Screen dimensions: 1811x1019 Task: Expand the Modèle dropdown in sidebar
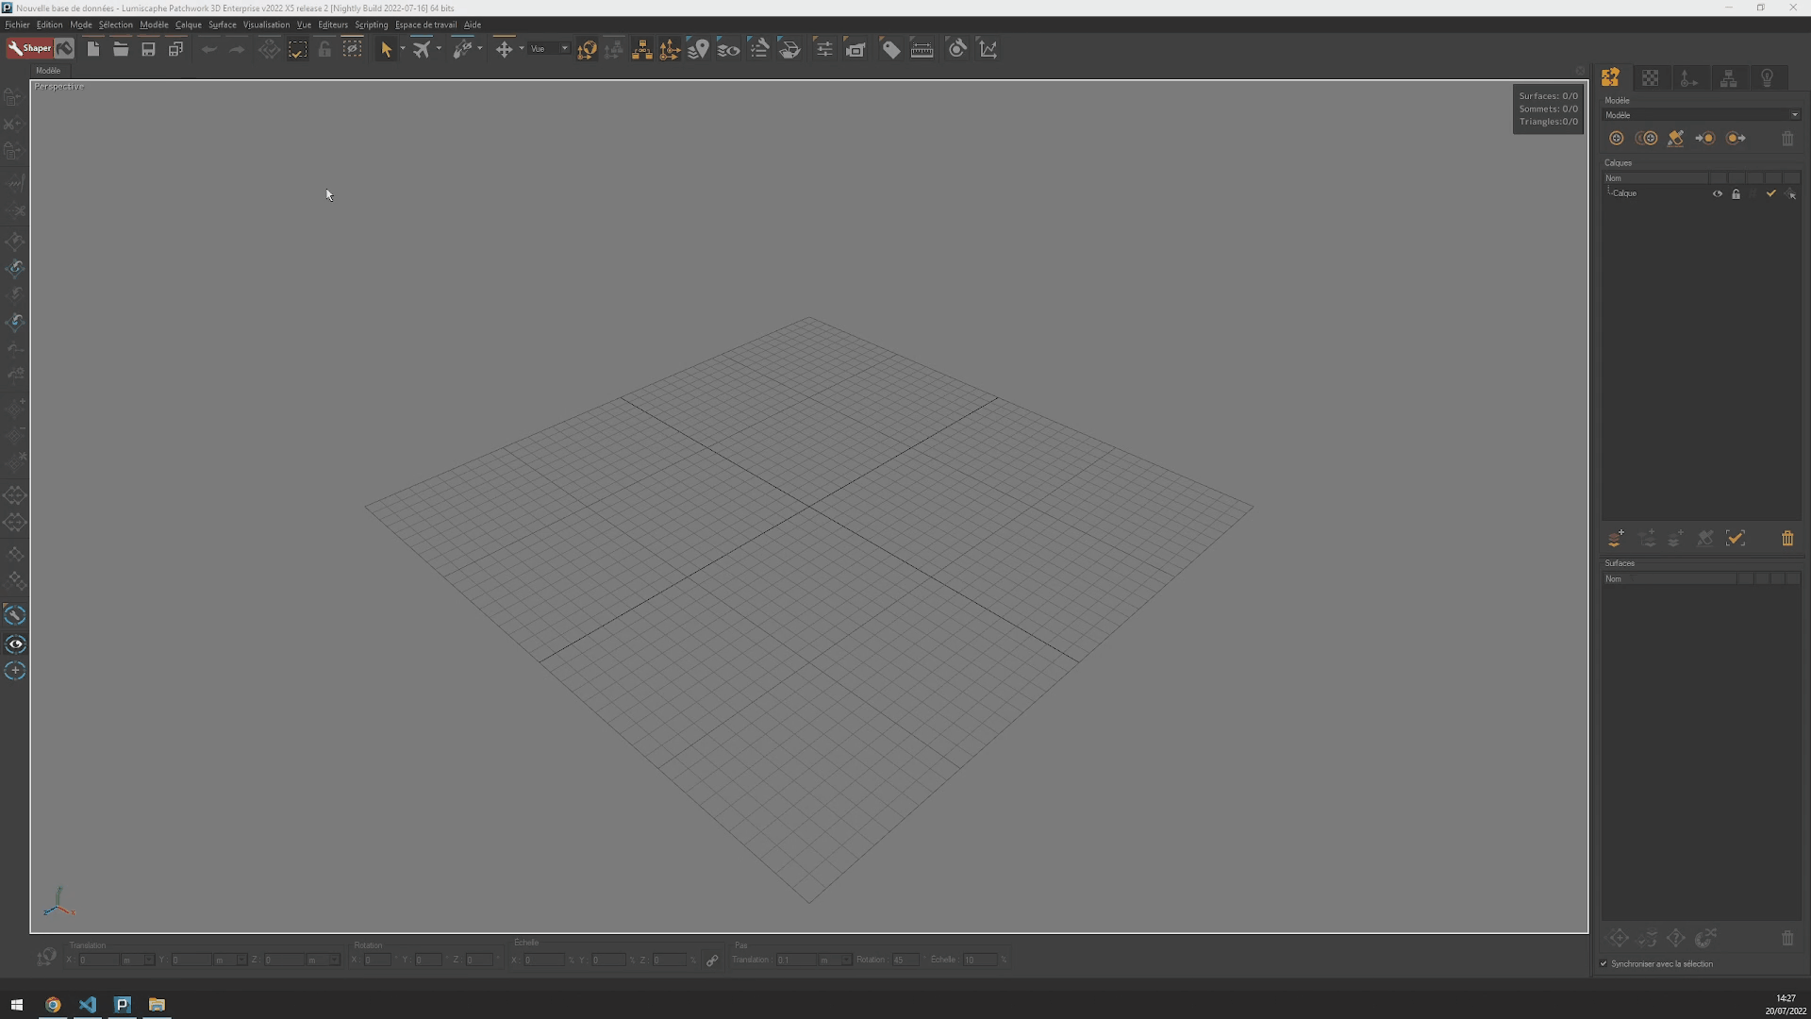(x=1794, y=115)
